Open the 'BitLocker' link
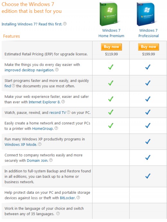This screenshot has width=167, height=222. pos(68,198)
